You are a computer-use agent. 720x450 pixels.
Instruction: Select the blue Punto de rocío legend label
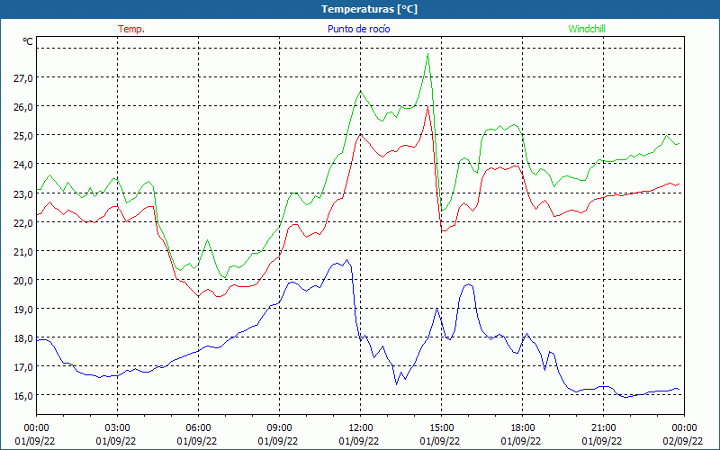[x=358, y=29]
